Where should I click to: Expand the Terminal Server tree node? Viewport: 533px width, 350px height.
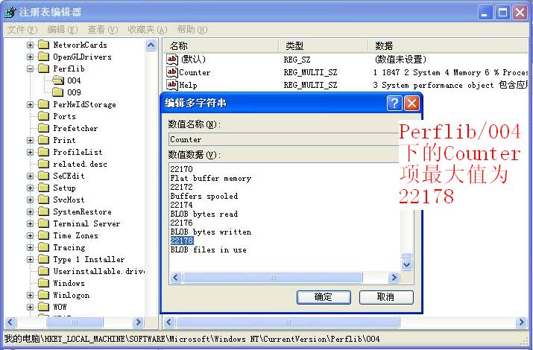[31, 223]
